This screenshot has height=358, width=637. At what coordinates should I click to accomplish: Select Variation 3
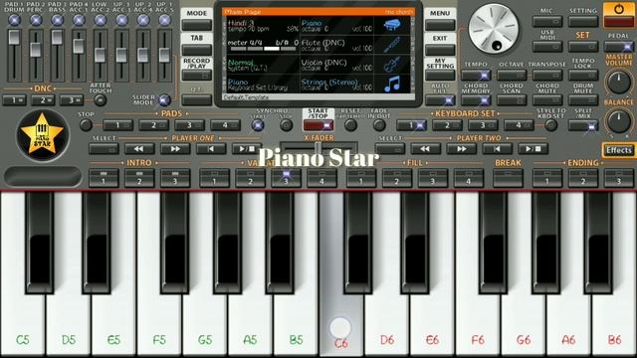(286, 178)
